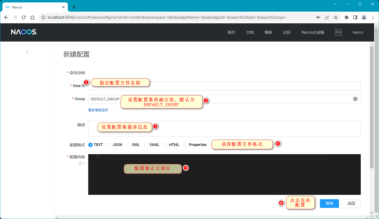Clear the Group field with X icon
Image resolution: width=379 pixels, height=219 pixels.
[355, 99]
